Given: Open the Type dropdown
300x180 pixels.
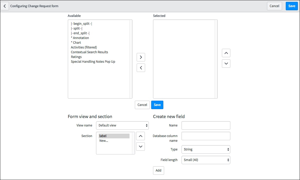Looking at the screenshot, I should pos(206,149).
